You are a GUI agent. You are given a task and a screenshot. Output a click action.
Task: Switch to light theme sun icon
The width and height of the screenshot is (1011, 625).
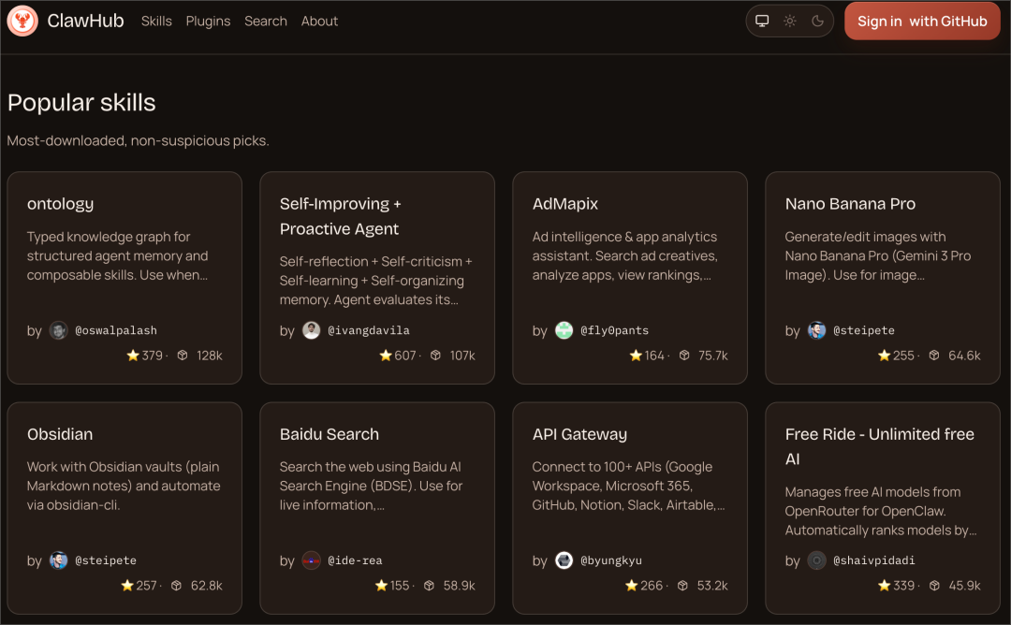click(x=790, y=22)
